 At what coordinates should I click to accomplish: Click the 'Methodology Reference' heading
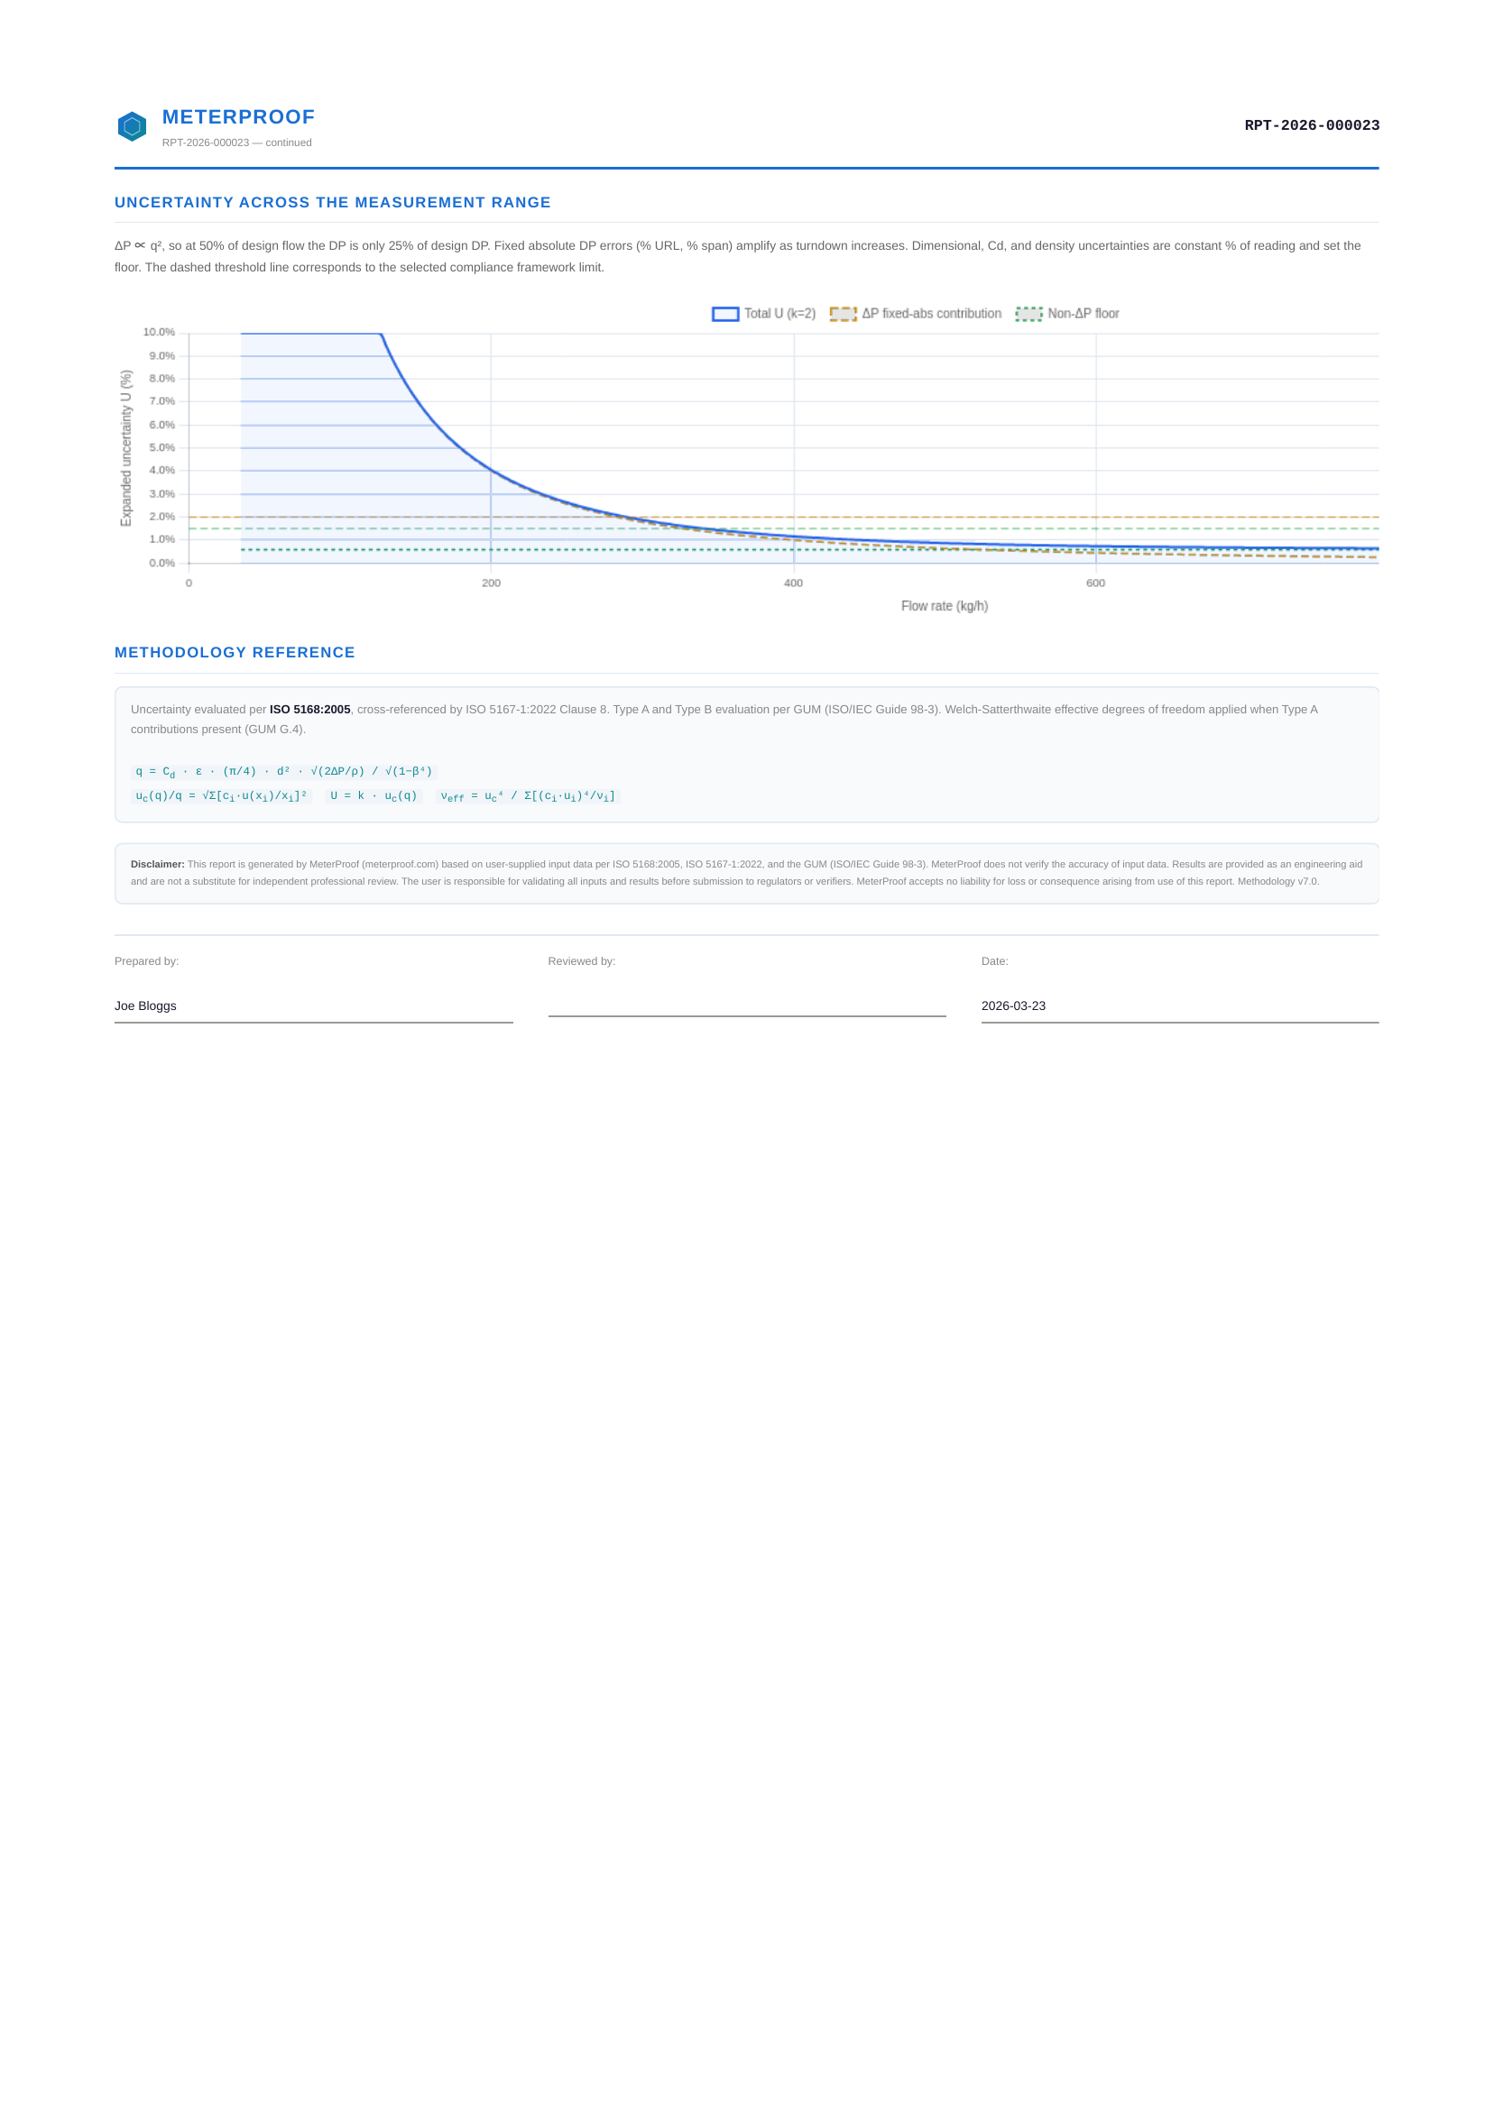(x=235, y=652)
